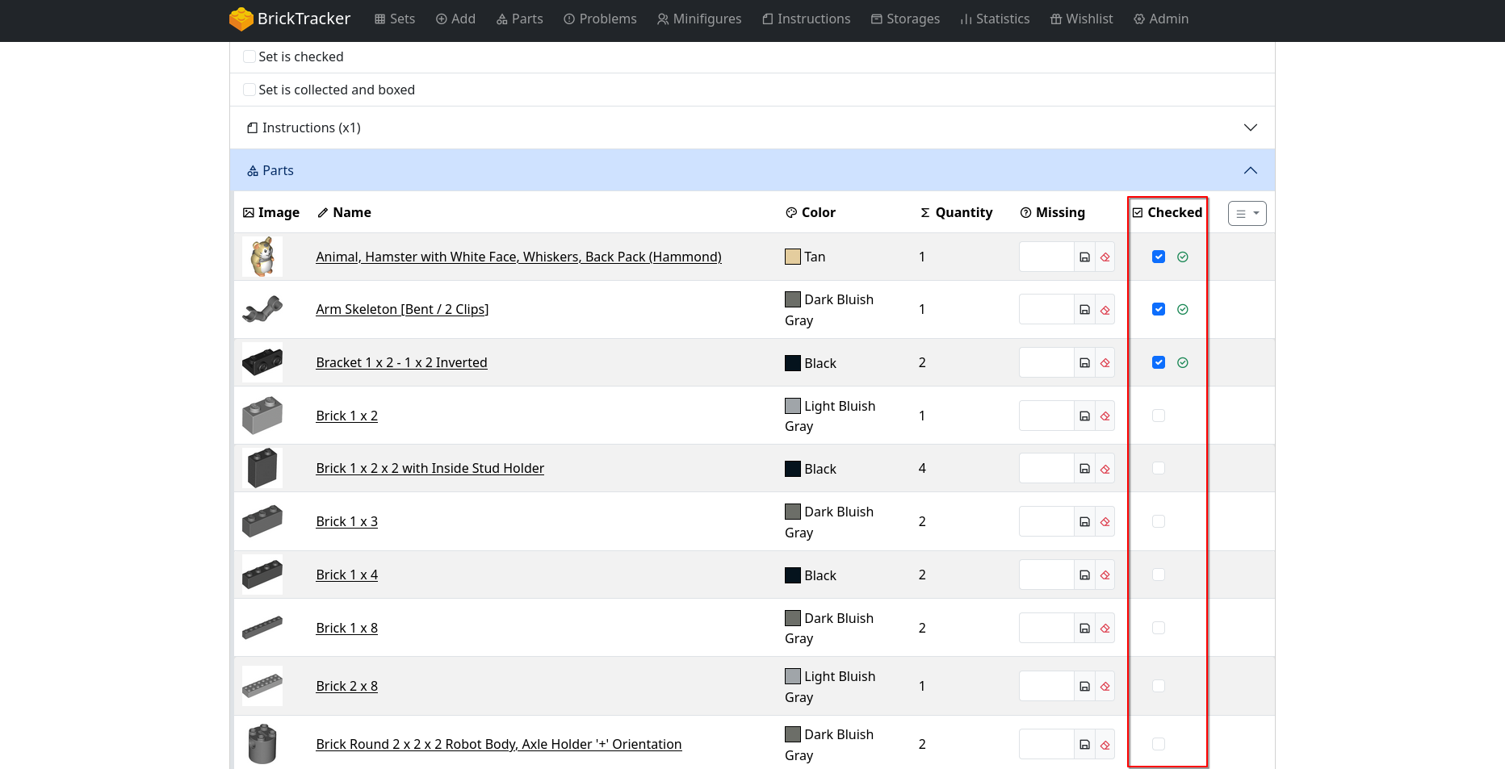Viewport: 1505px width, 769px height.
Task: Go to the Statistics menu item
Action: tap(995, 19)
